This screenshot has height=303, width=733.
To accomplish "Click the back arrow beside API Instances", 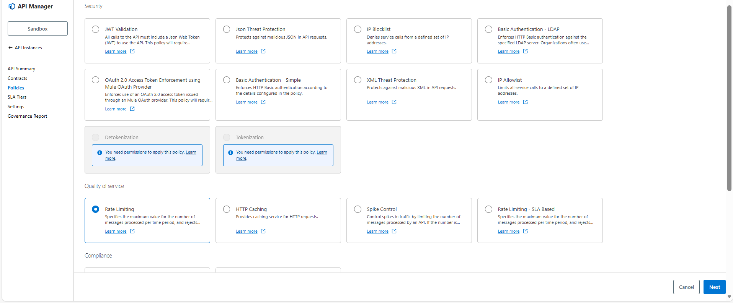I will click(10, 48).
